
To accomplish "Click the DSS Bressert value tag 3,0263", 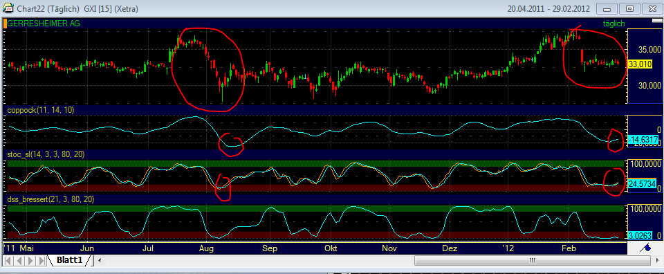I will (x=640, y=235).
